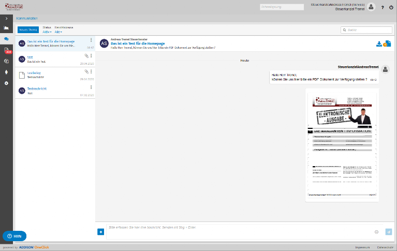This screenshot has width=397, height=251.
Task: Expand the left sidebar with chevron arrow
Action: pos(6,18)
